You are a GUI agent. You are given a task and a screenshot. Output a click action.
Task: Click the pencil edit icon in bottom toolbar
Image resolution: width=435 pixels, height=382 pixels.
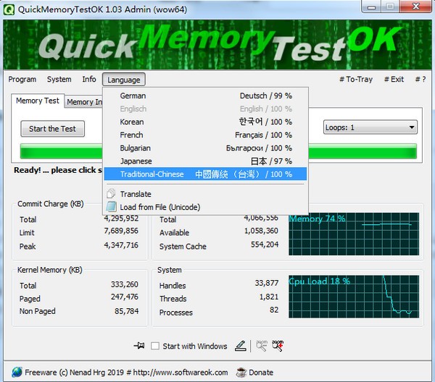241,346
